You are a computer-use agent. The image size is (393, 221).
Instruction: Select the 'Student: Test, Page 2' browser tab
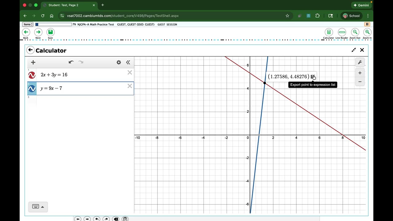[x=68, y=5]
